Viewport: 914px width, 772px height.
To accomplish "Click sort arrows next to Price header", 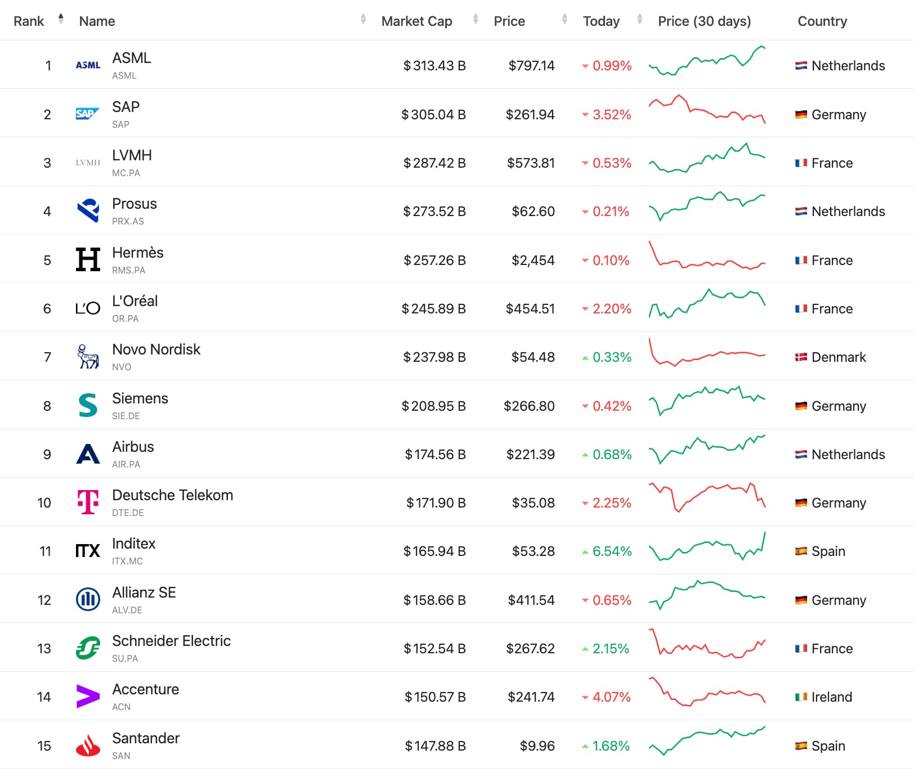I will (x=564, y=20).
